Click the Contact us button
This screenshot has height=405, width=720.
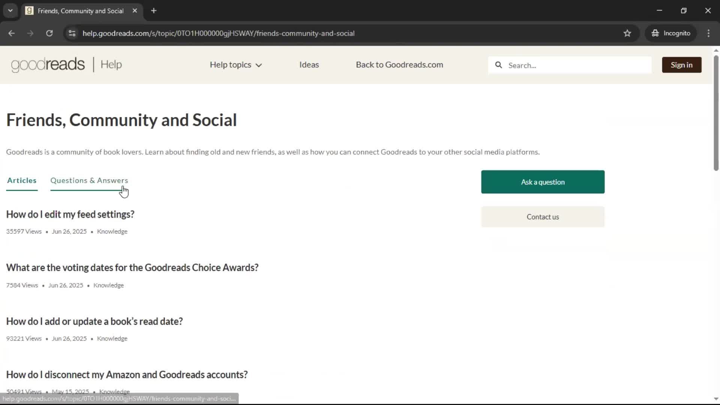543,217
